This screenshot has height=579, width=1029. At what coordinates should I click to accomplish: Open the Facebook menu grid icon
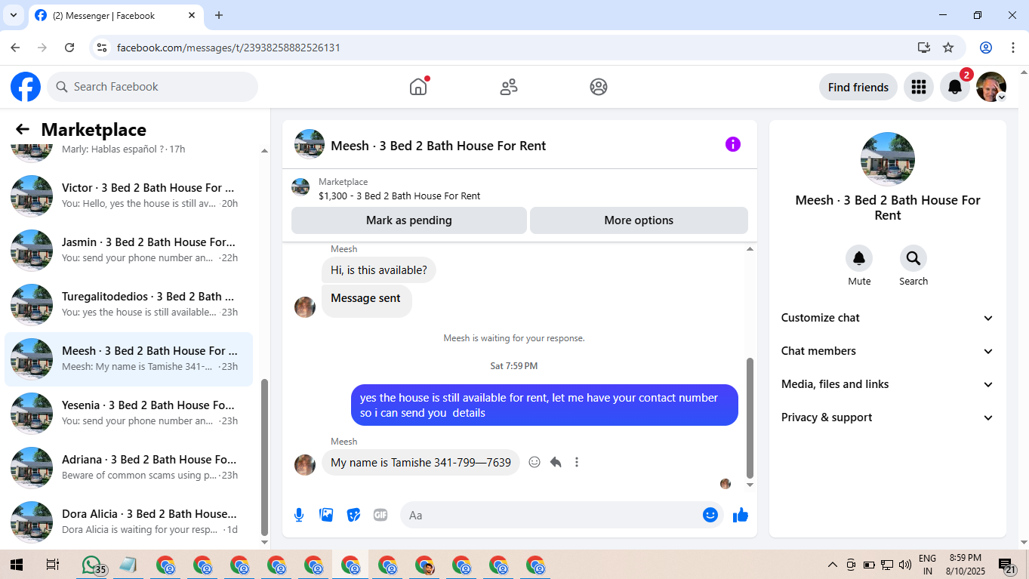919,87
